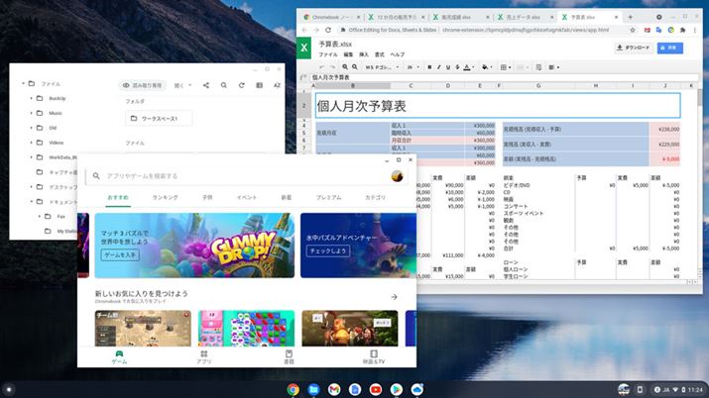Screen dimensions: 709x398
Task: Toggle underline formatting in spreadsheet toolbar
Action: (448, 67)
